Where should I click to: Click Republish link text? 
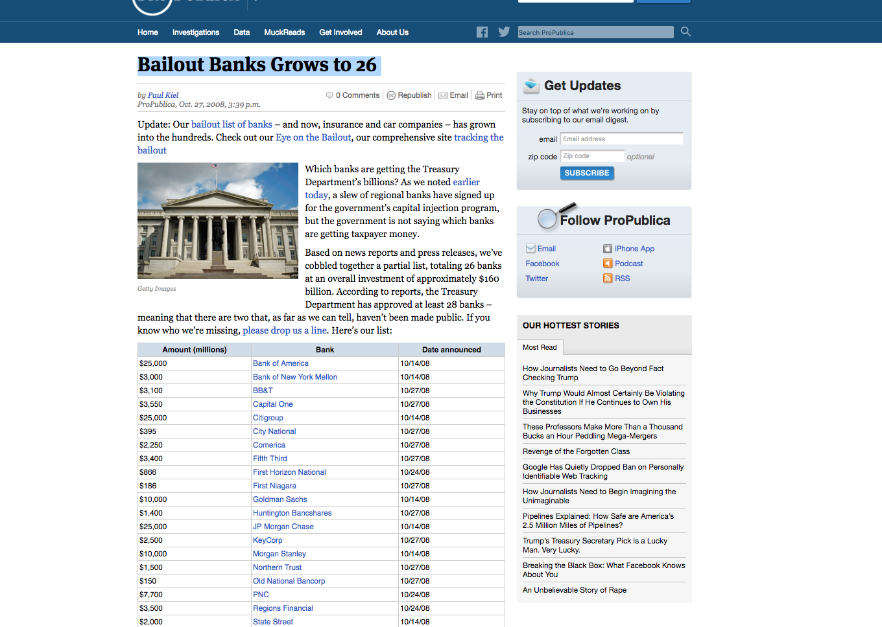[x=414, y=95]
